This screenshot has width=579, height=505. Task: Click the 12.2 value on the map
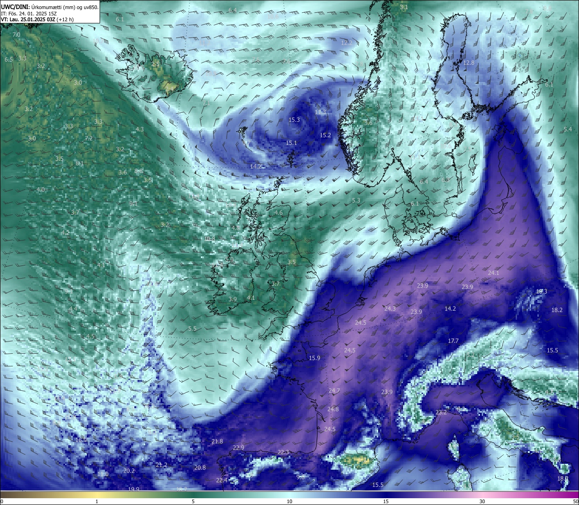tap(346, 43)
